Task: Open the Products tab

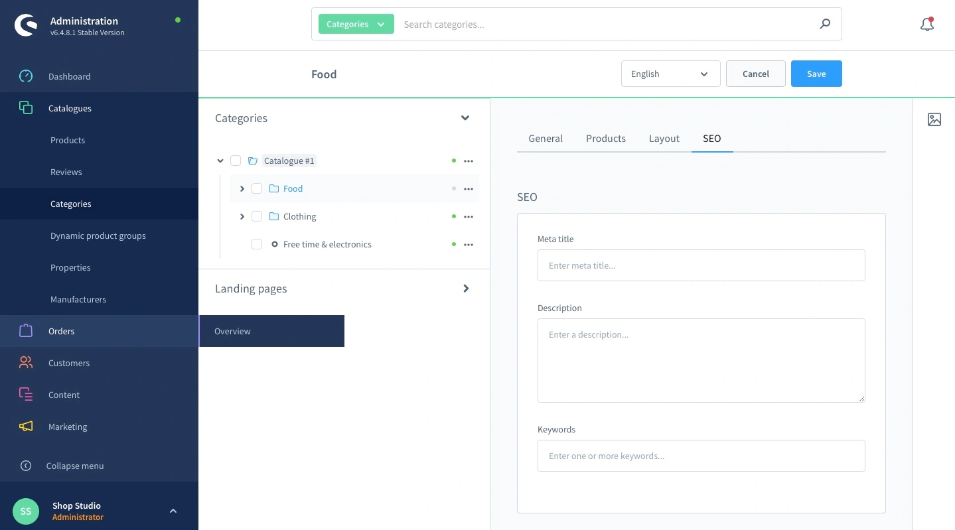Action: click(x=605, y=139)
